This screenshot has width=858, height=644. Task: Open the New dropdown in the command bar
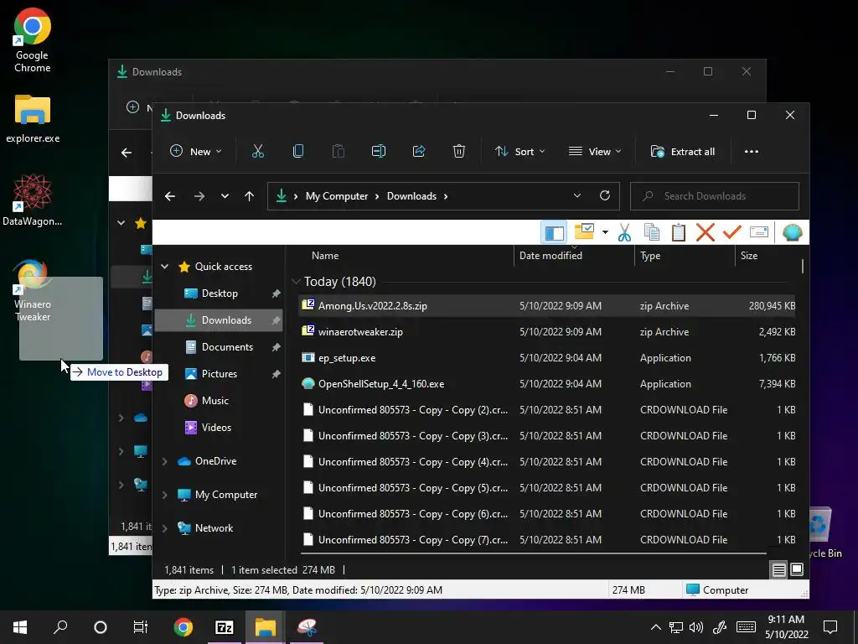tap(196, 152)
